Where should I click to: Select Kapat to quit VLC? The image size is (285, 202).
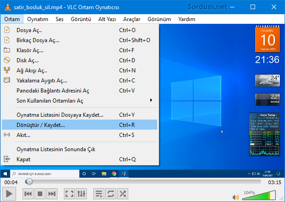click(x=80, y=159)
